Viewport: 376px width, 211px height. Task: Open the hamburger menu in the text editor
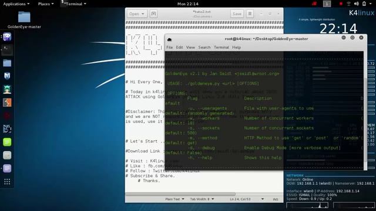pyautogui.click(x=250, y=14)
